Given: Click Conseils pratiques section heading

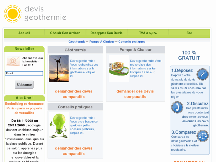Looking at the screenshot, I should click(x=75, y=107).
